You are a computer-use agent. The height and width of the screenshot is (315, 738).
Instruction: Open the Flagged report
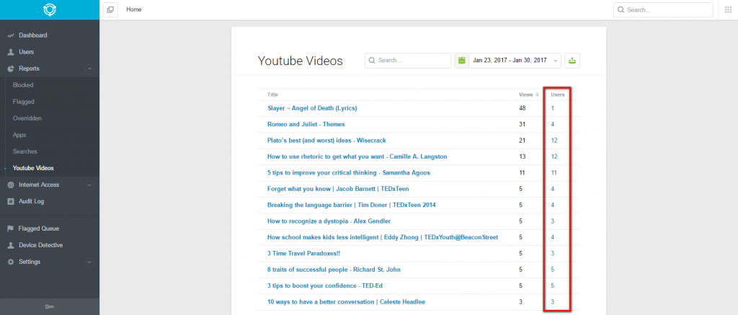coord(24,102)
